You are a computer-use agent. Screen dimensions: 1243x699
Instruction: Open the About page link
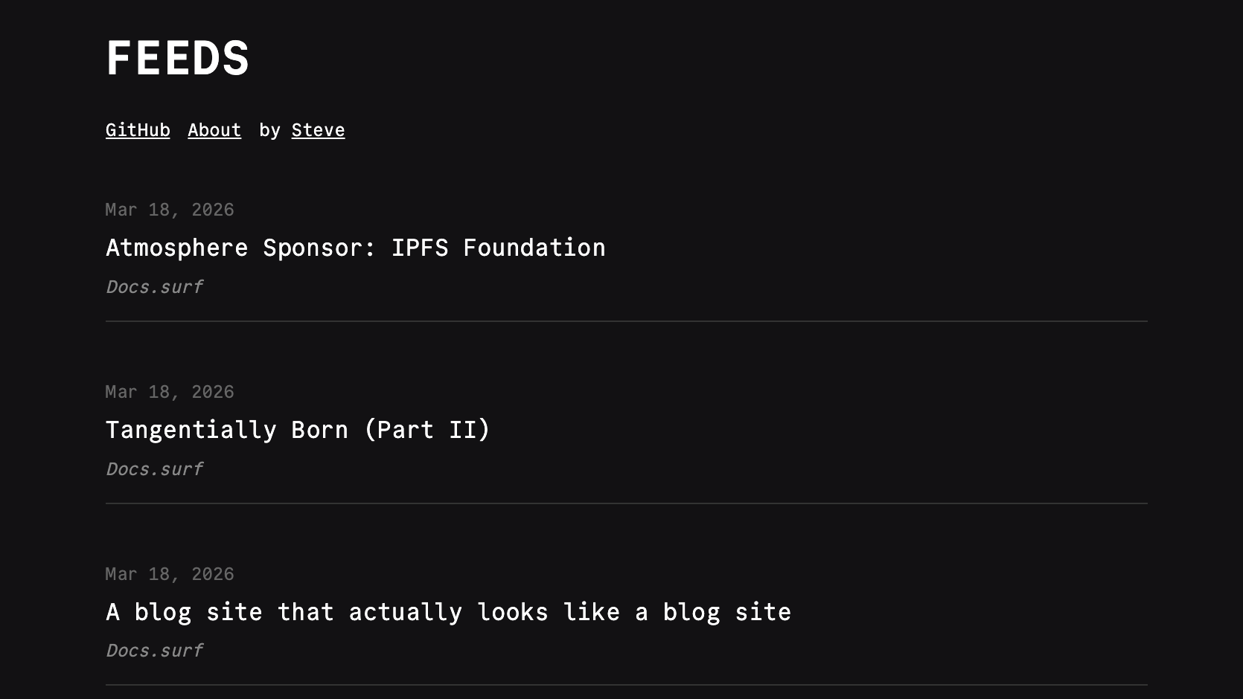coord(214,130)
